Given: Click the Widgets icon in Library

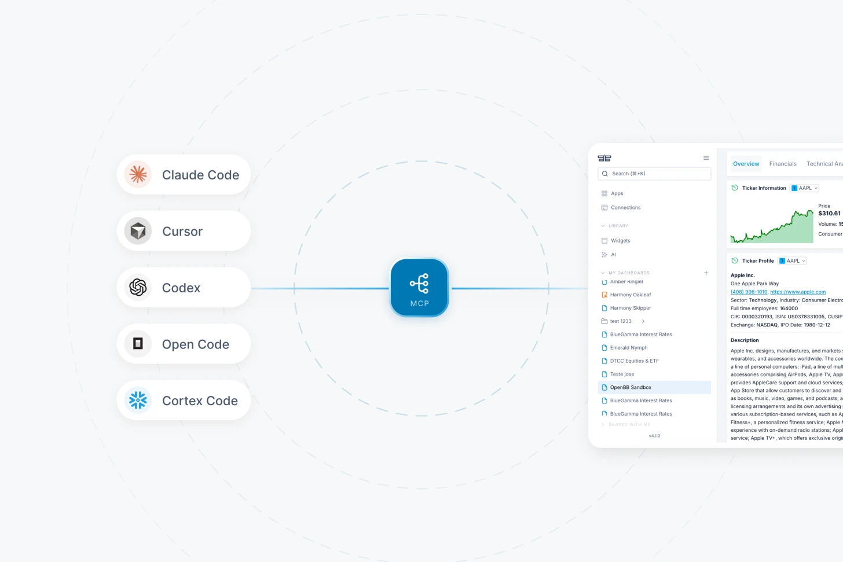Looking at the screenshot, I should tap(604, 240).
